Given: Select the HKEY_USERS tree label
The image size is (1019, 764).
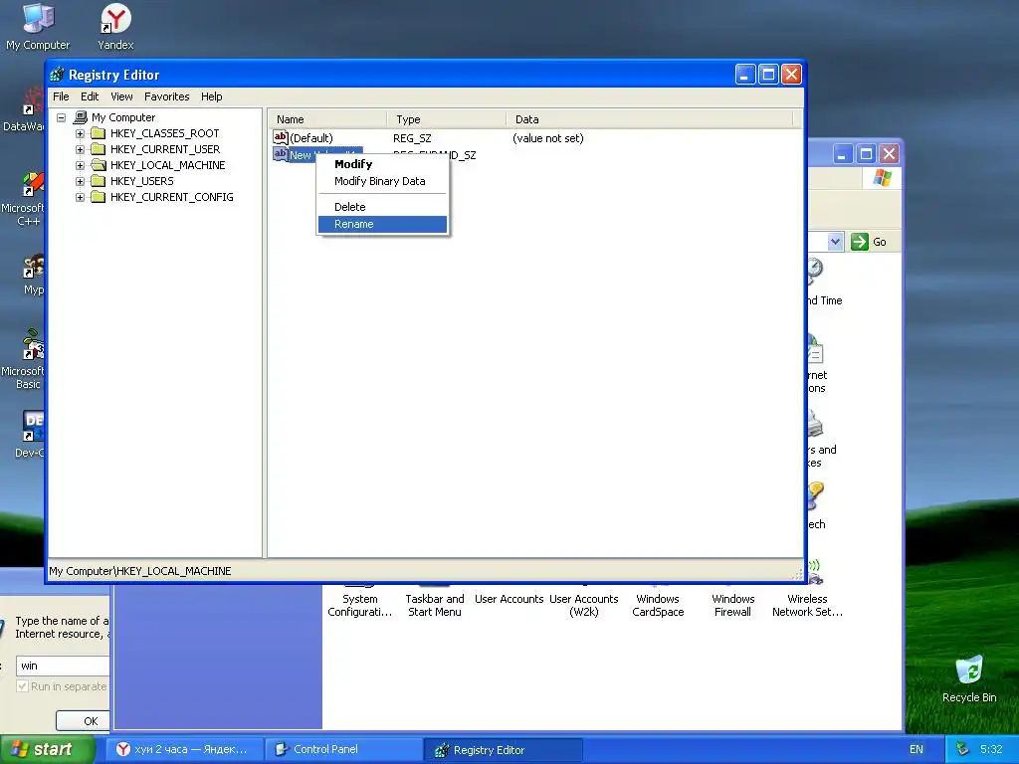Looking at the screenshot, I should (141, 181).
